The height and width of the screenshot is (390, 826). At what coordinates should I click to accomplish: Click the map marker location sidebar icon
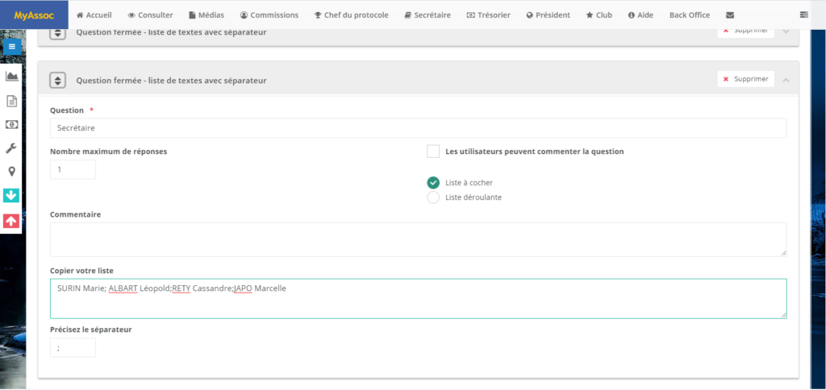11,172
